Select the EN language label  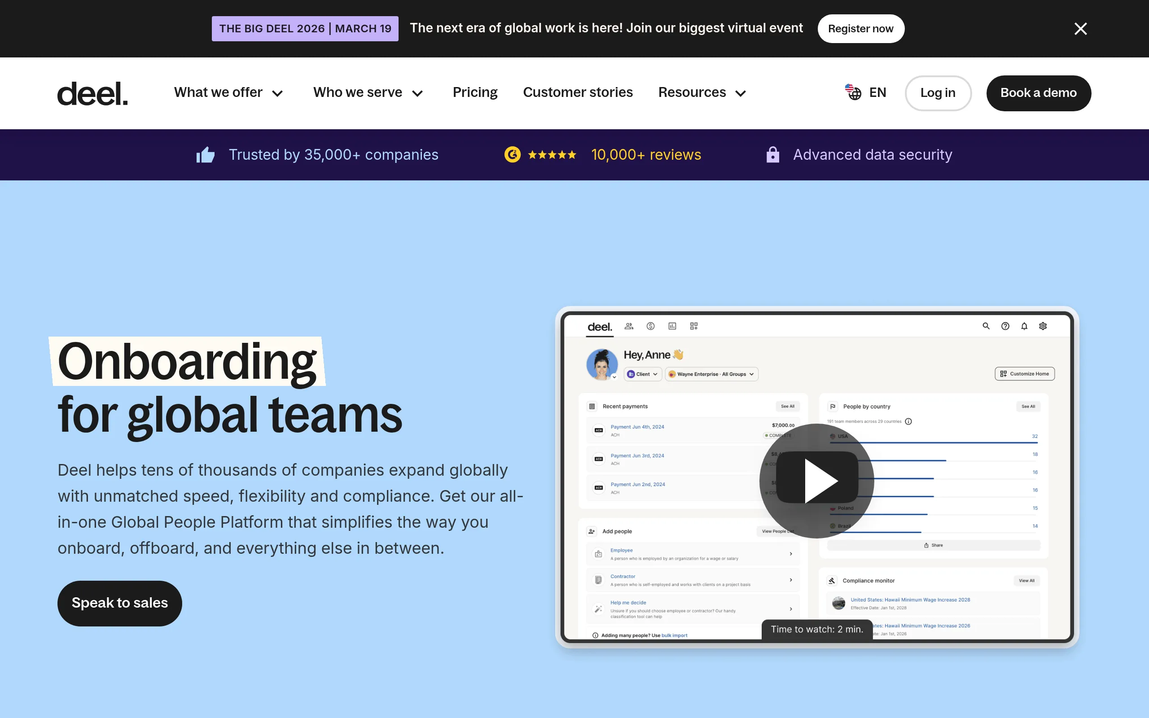877,92
